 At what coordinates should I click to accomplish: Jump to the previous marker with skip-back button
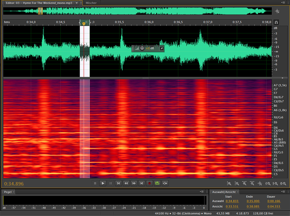118,183
